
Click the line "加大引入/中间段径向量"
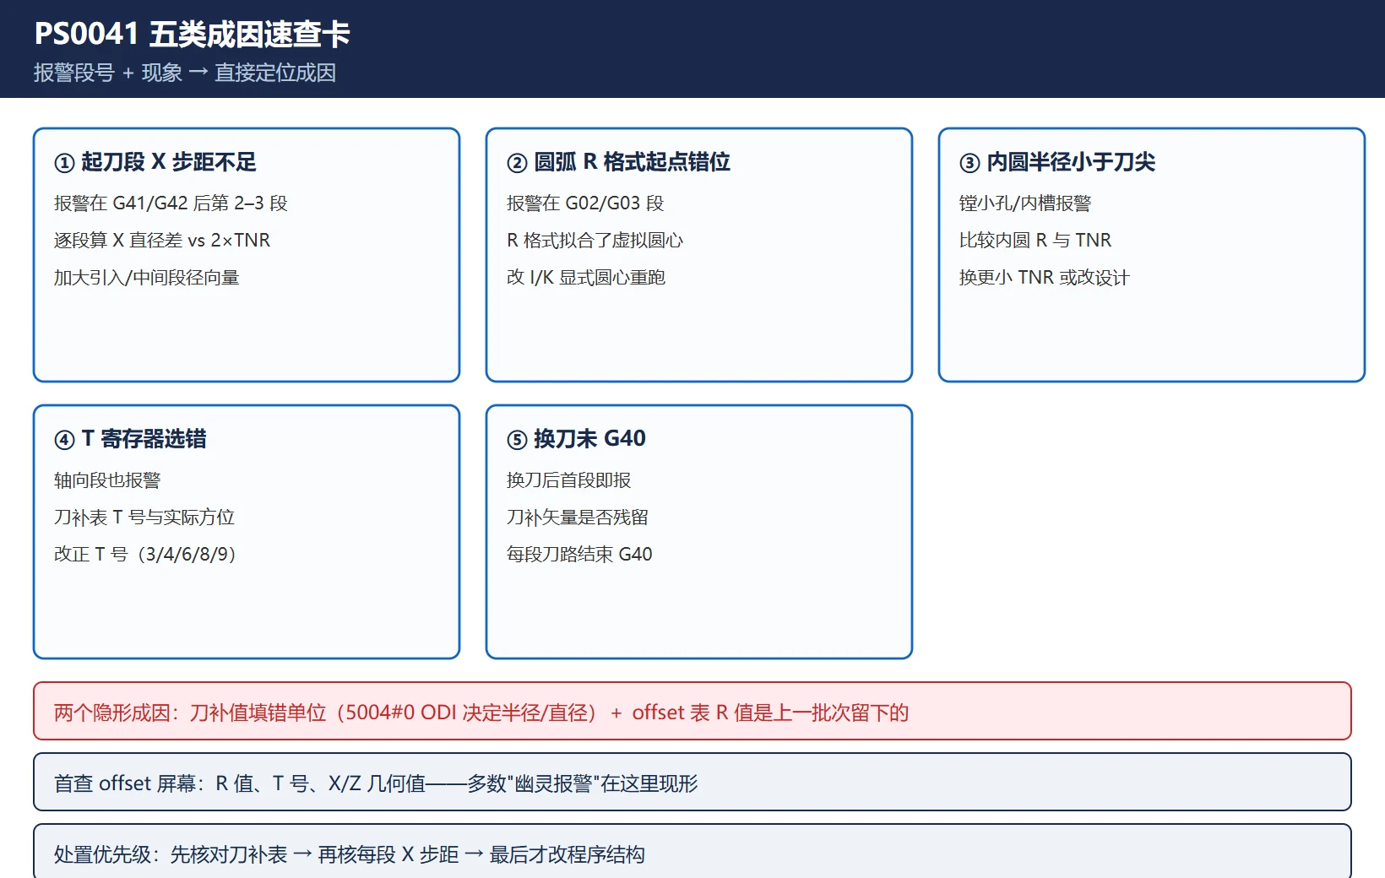click(147, 278)
